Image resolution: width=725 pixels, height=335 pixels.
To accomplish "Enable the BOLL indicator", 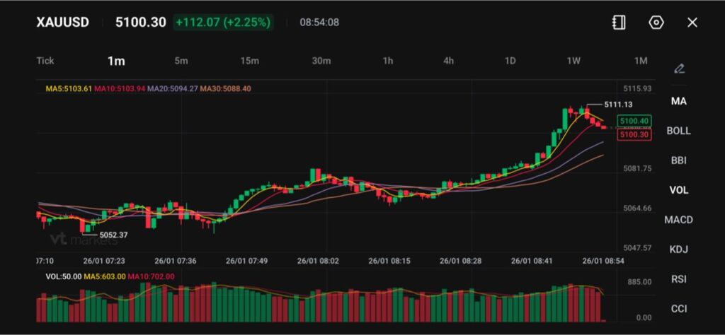I will [678, 131].
